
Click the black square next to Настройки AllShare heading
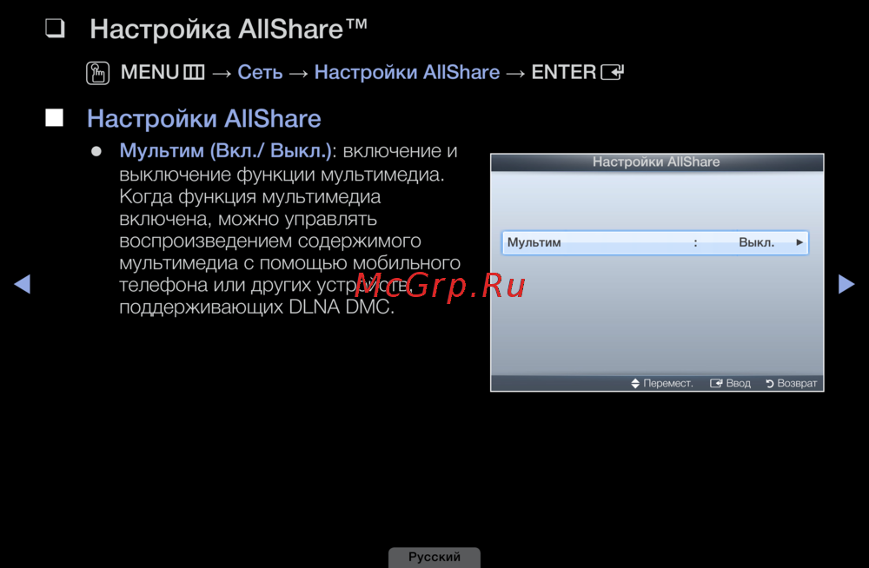[x=55, y=118]
